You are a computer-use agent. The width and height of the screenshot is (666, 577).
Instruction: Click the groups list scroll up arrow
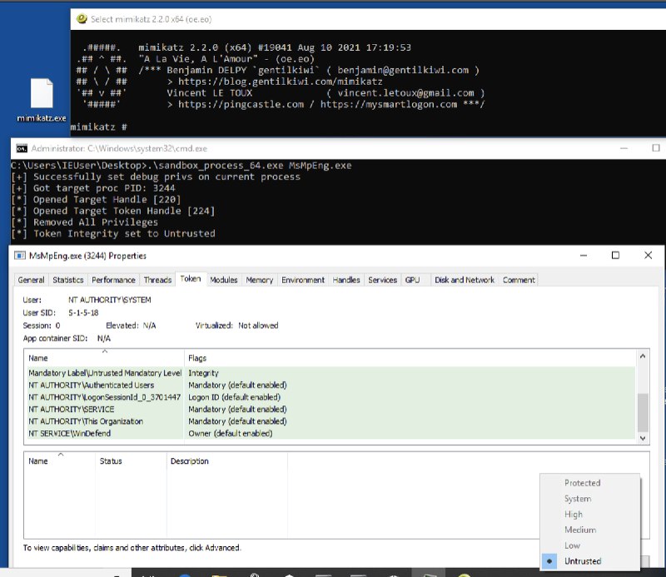click(x=643, y=356)
